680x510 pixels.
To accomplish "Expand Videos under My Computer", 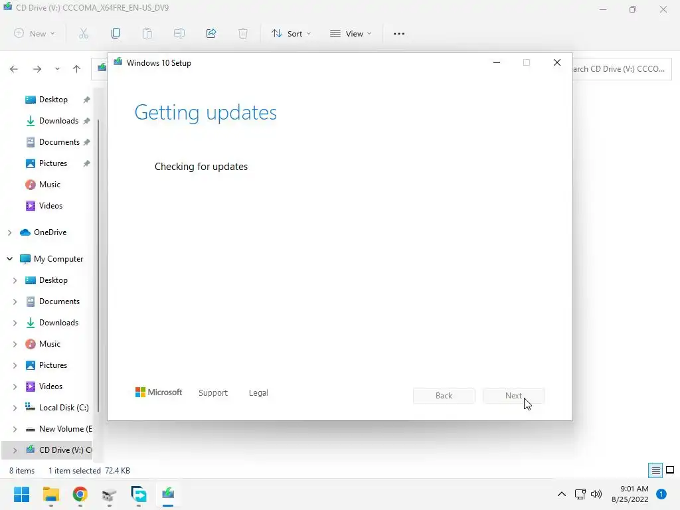I will (15, 386).
